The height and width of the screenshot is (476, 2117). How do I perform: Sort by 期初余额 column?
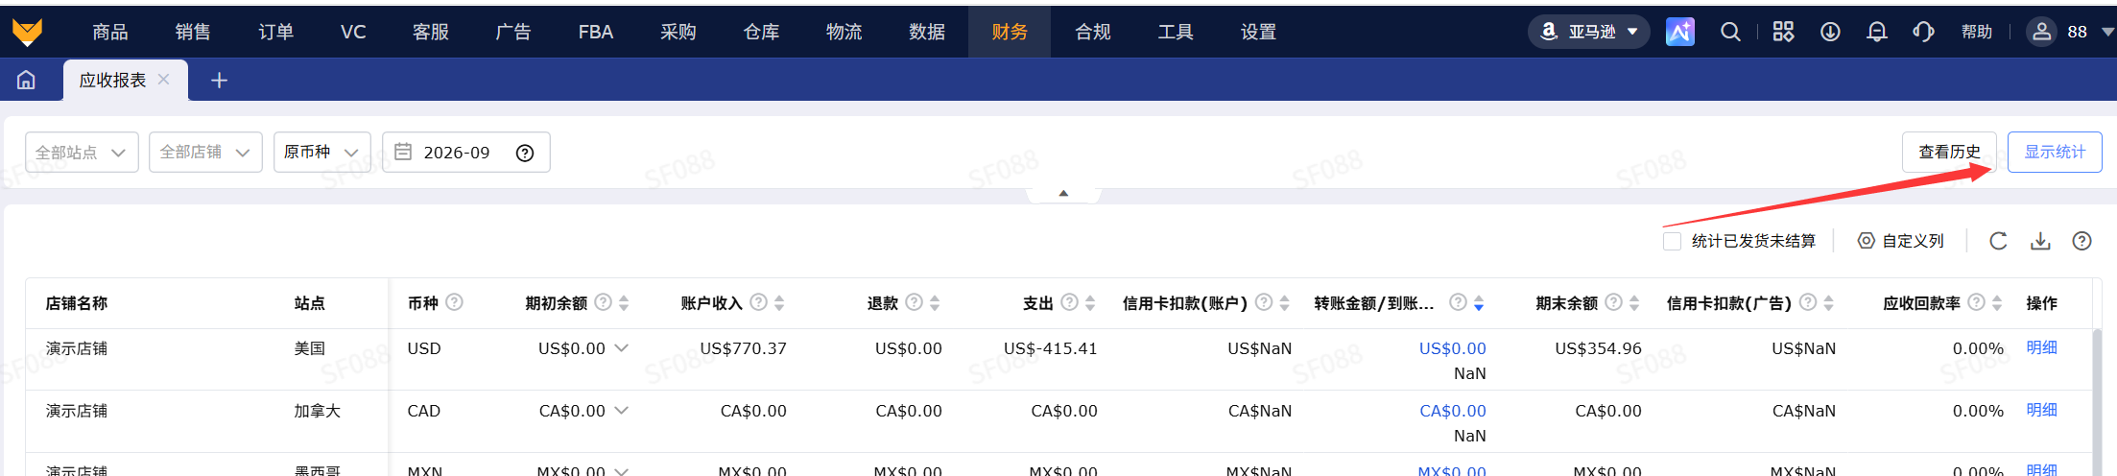624,303
